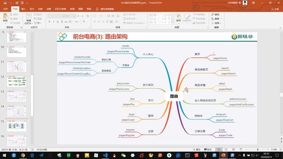This screenshot has width=283, height=159.
Task: Switch to the Animations (动画) tab
Action: click(x=49, y=9)
